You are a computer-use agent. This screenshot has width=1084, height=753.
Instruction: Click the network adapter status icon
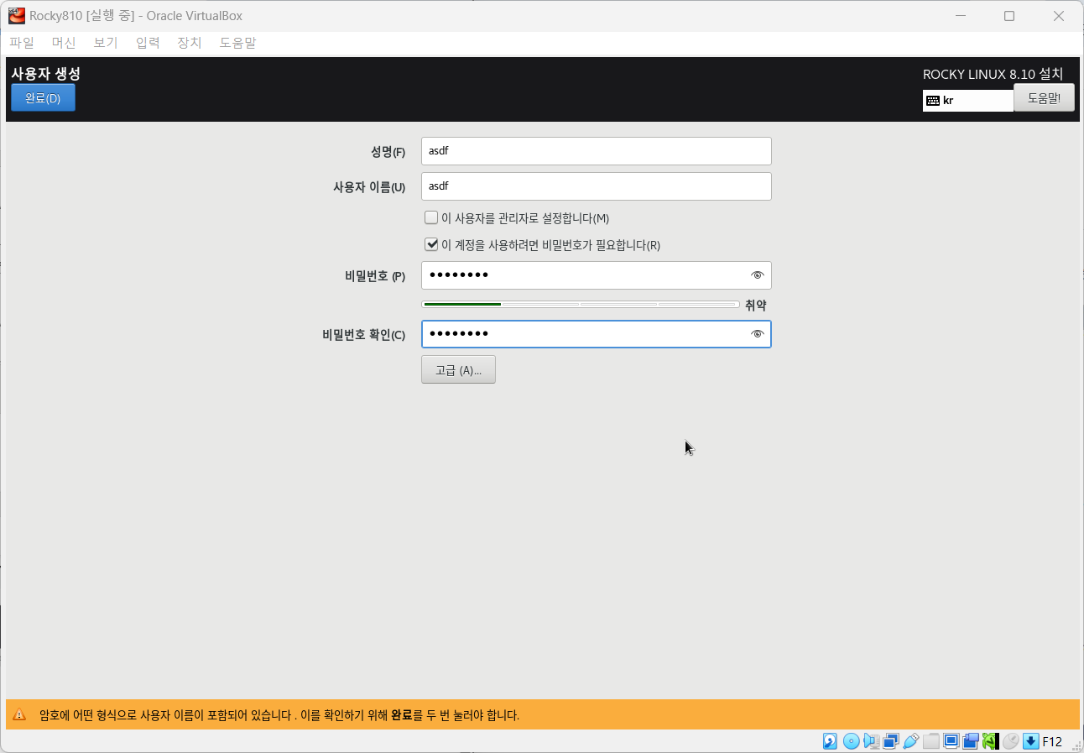click(x=891, y=741)
